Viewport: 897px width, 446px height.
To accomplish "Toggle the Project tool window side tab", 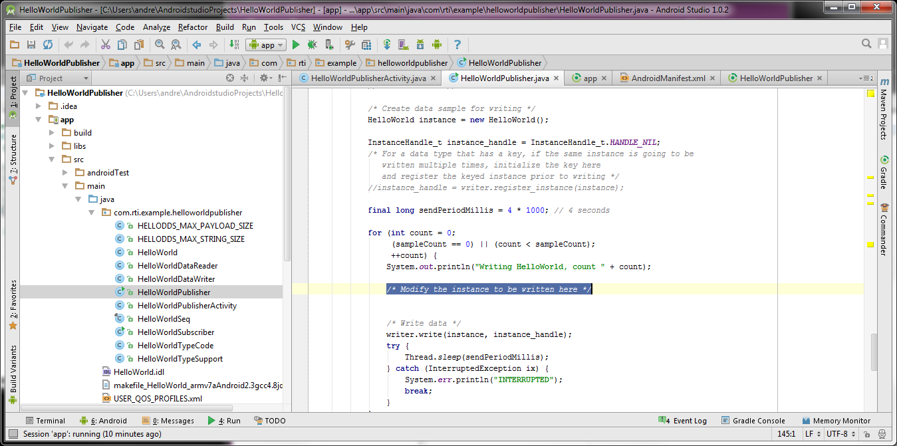I will pyautogui.click(x=13, y=97).
